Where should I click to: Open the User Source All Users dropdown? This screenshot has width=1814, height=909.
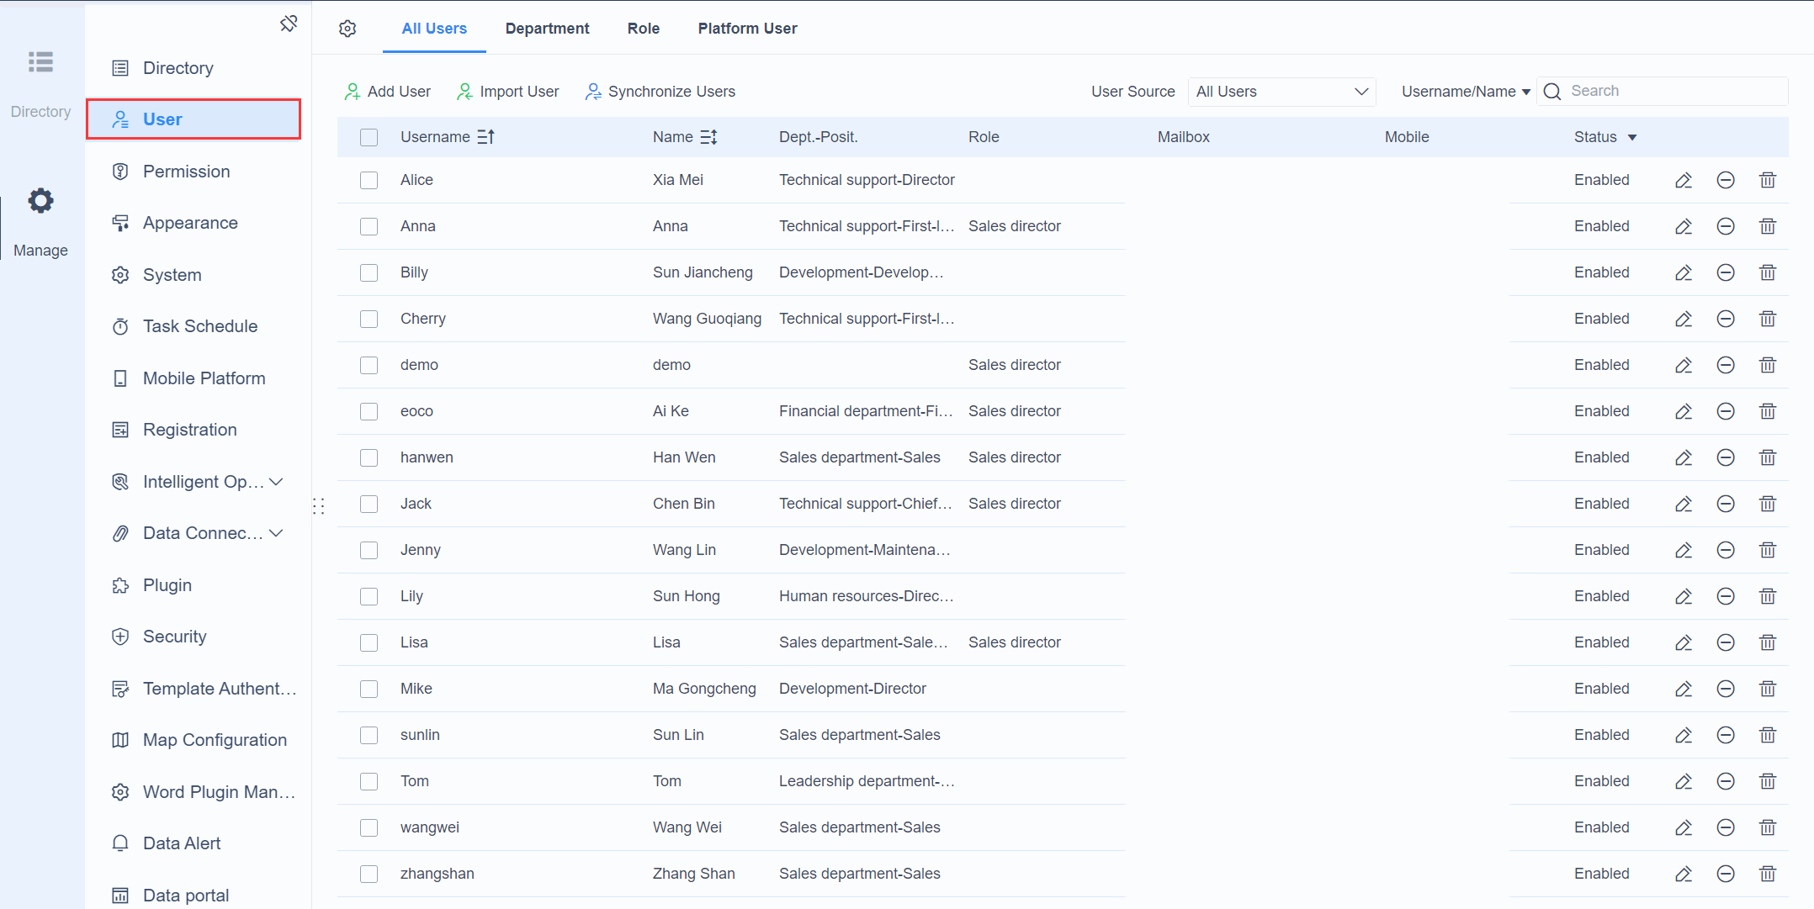(1281, 92)
